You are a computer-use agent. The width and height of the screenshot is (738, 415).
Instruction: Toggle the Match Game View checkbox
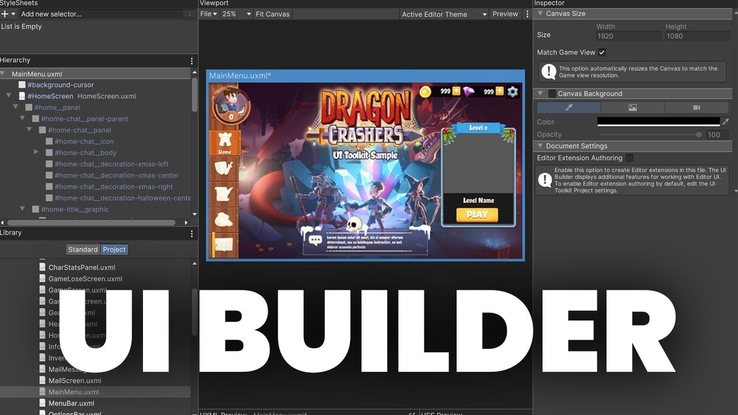602,52
